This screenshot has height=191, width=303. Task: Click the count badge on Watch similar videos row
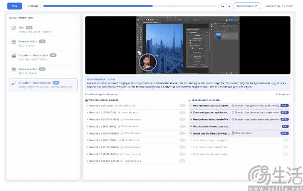pyautogui.click(x=285, y=126)
